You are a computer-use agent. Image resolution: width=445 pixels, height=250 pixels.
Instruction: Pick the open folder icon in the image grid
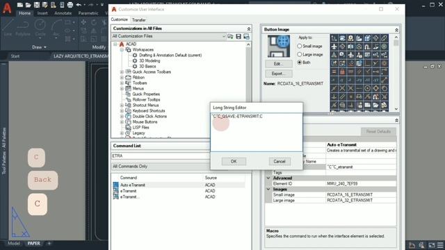tap(375, 105)
